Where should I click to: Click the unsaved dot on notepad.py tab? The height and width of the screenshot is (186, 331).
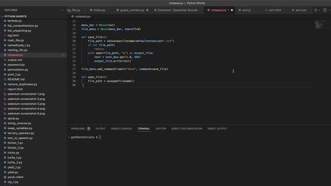232,10
